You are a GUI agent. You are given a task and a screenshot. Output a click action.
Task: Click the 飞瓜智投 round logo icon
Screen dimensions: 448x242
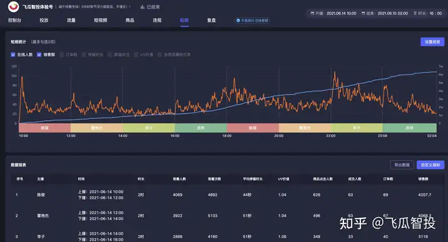click(x=13, y=7)
